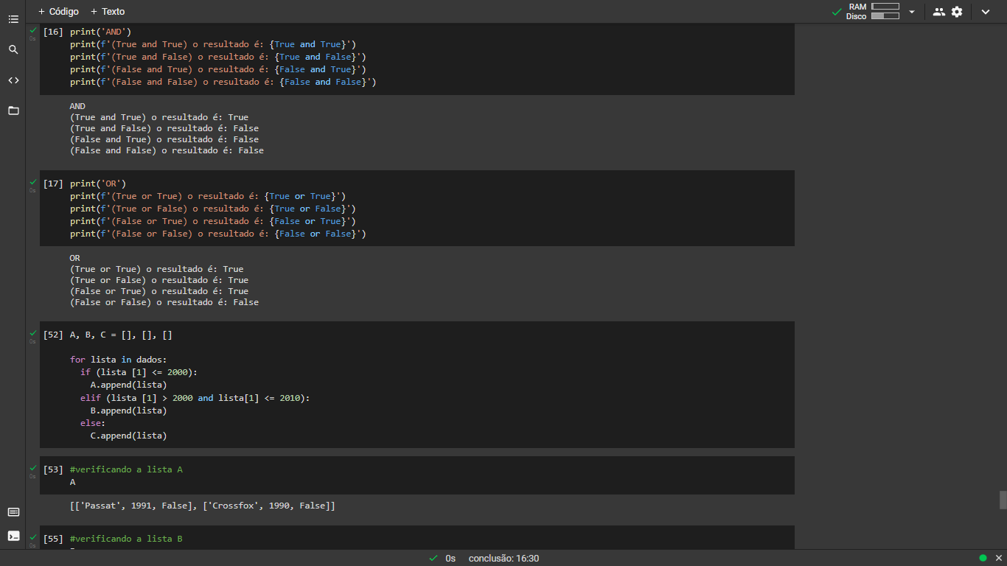Click output line '(False or False) o resultado é: False'
The width and height of the screenshot is (1007, 566).
[x=164, y=302]
